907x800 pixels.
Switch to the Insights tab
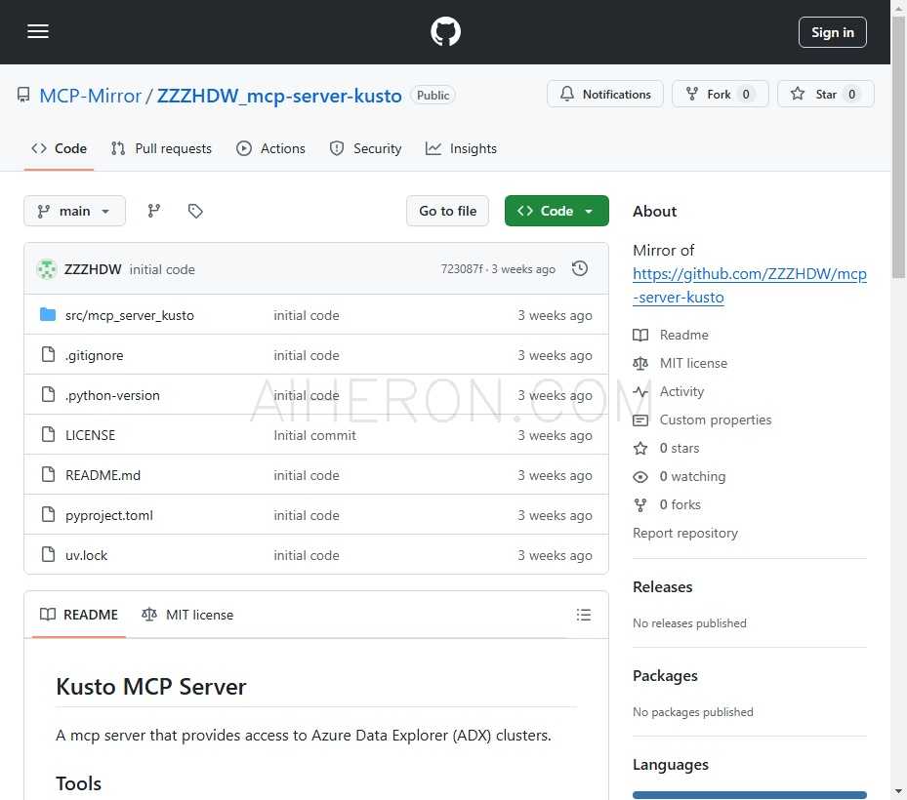461,148
